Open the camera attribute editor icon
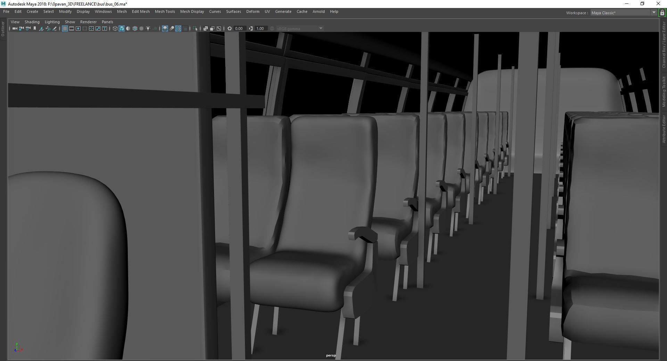 coord(27,28)
